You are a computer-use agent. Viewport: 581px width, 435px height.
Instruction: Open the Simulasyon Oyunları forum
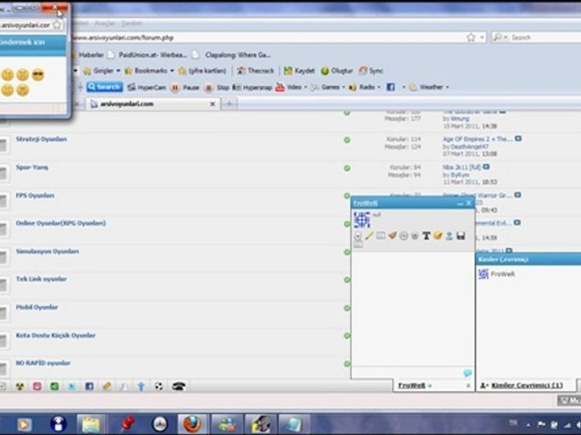pos(47,251)
